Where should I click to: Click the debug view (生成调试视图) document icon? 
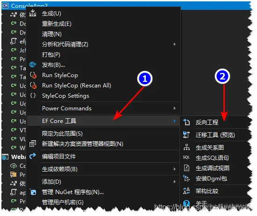pos(186,168)
